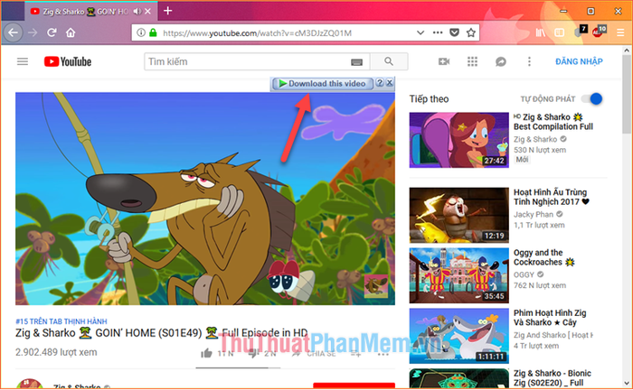
Task: Open YouTube settings vertical dots menu
Action: point(529,61)
